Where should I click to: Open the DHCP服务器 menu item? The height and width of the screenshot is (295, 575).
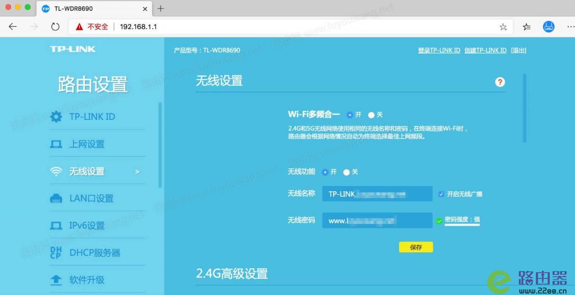tap(97, 253)
